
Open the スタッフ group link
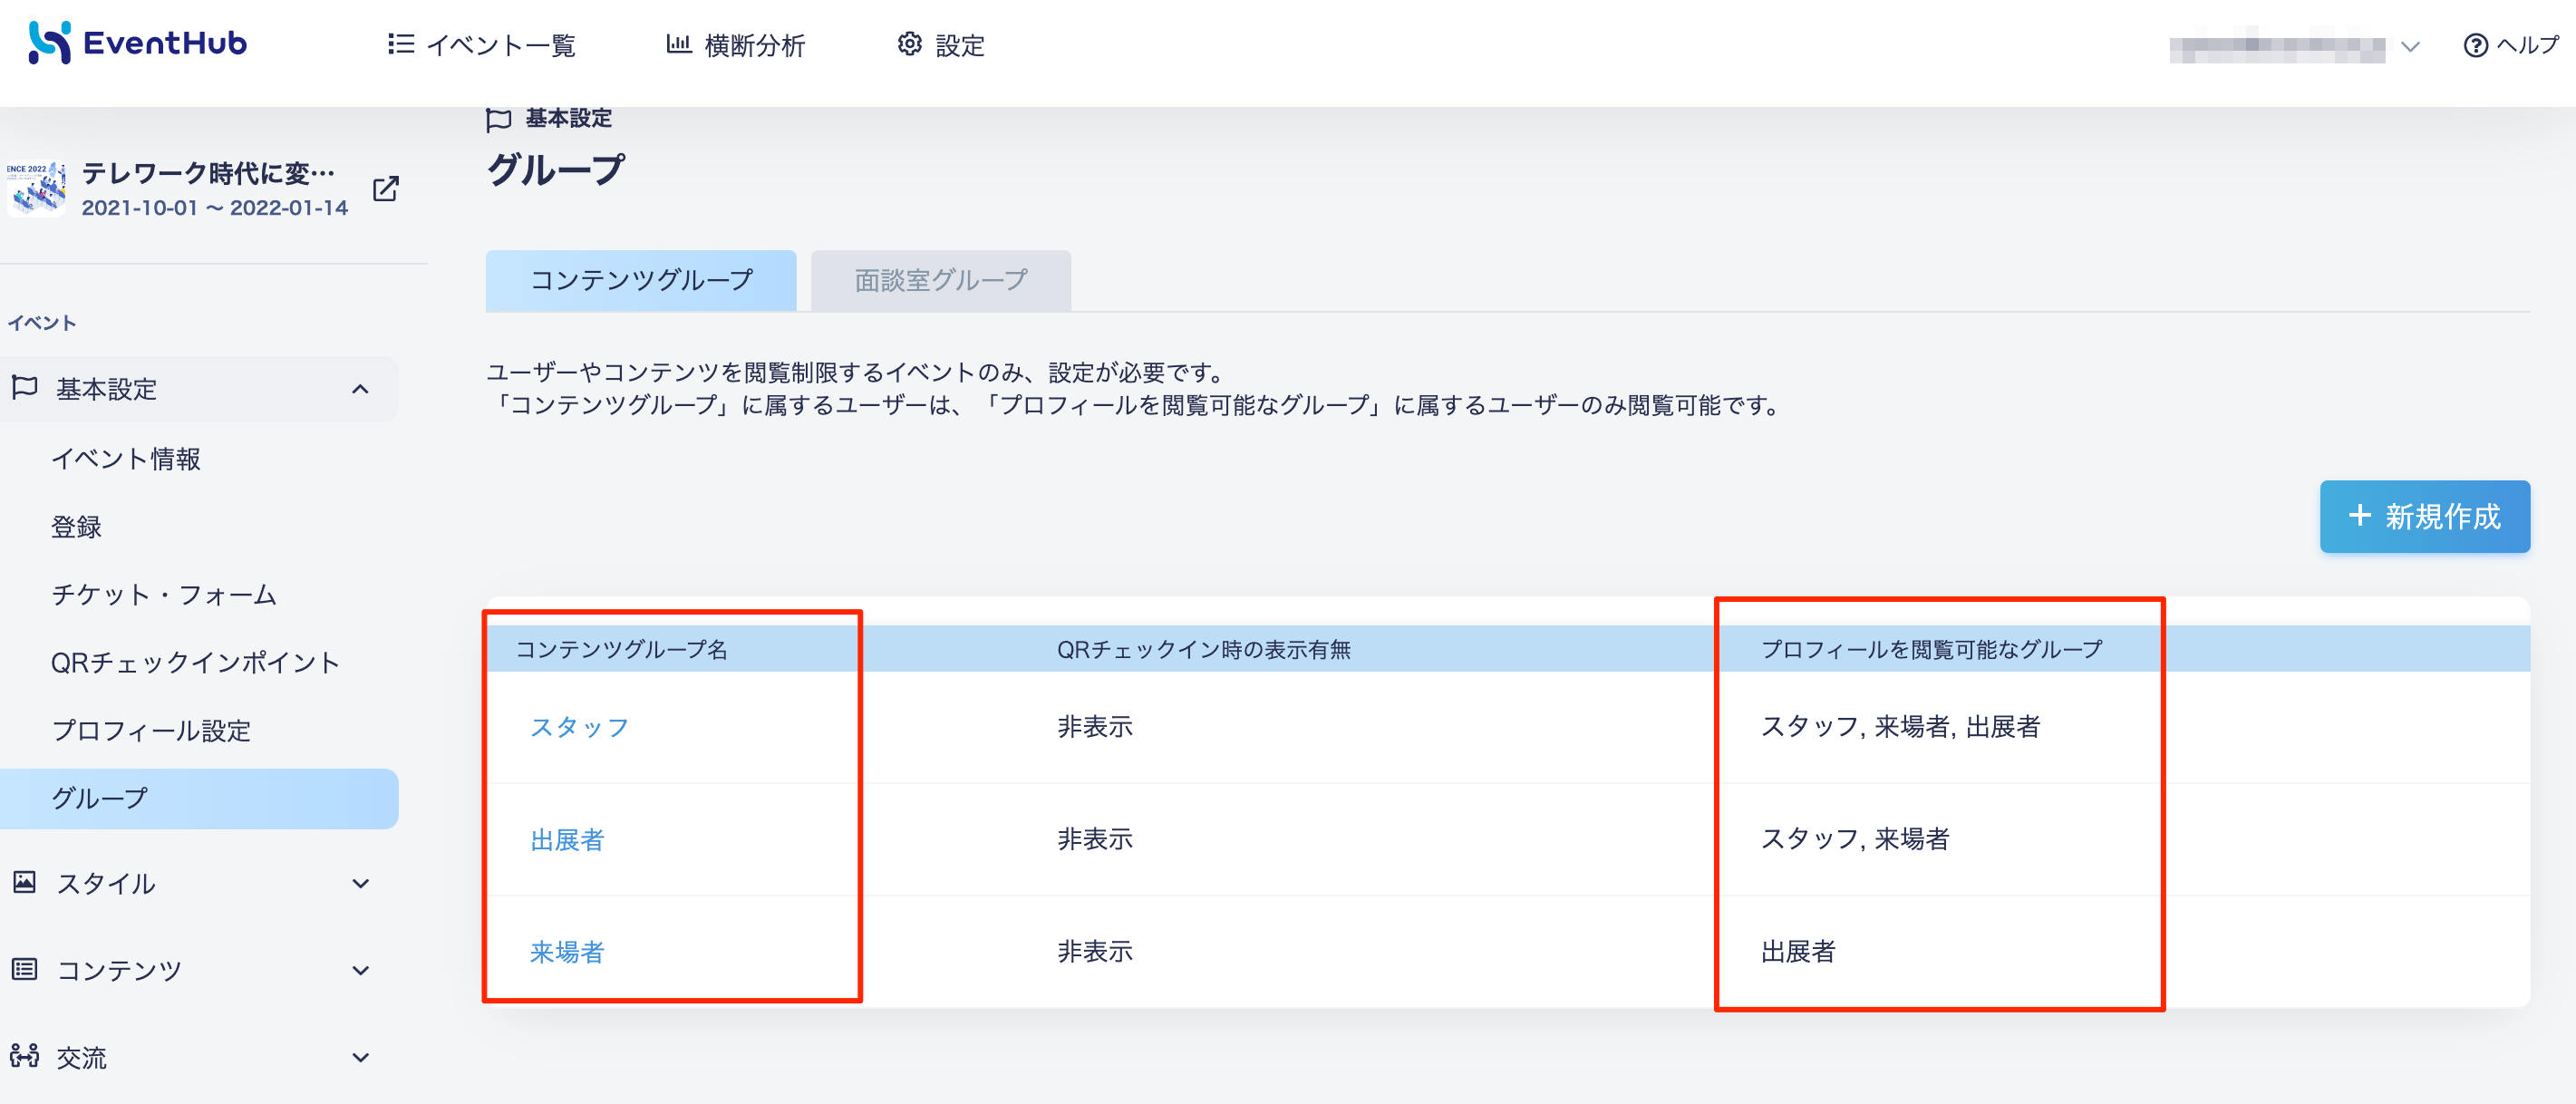click(x=579, y=727)
